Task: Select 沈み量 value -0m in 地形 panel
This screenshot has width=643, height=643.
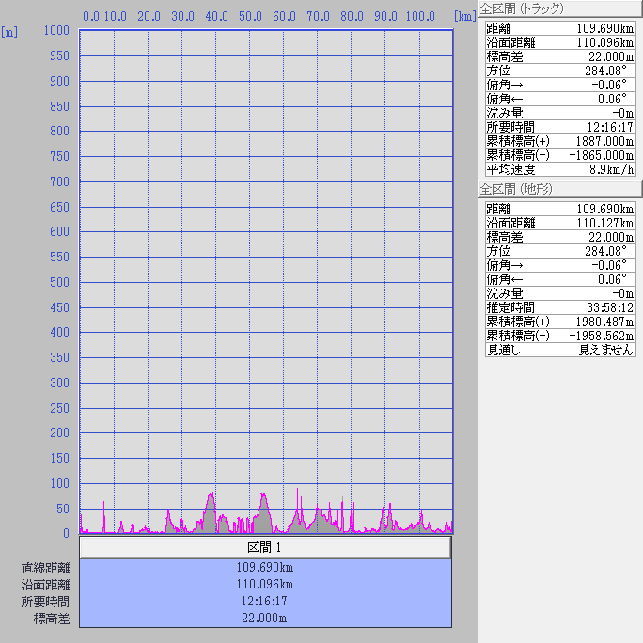Action: click(623, 293)
